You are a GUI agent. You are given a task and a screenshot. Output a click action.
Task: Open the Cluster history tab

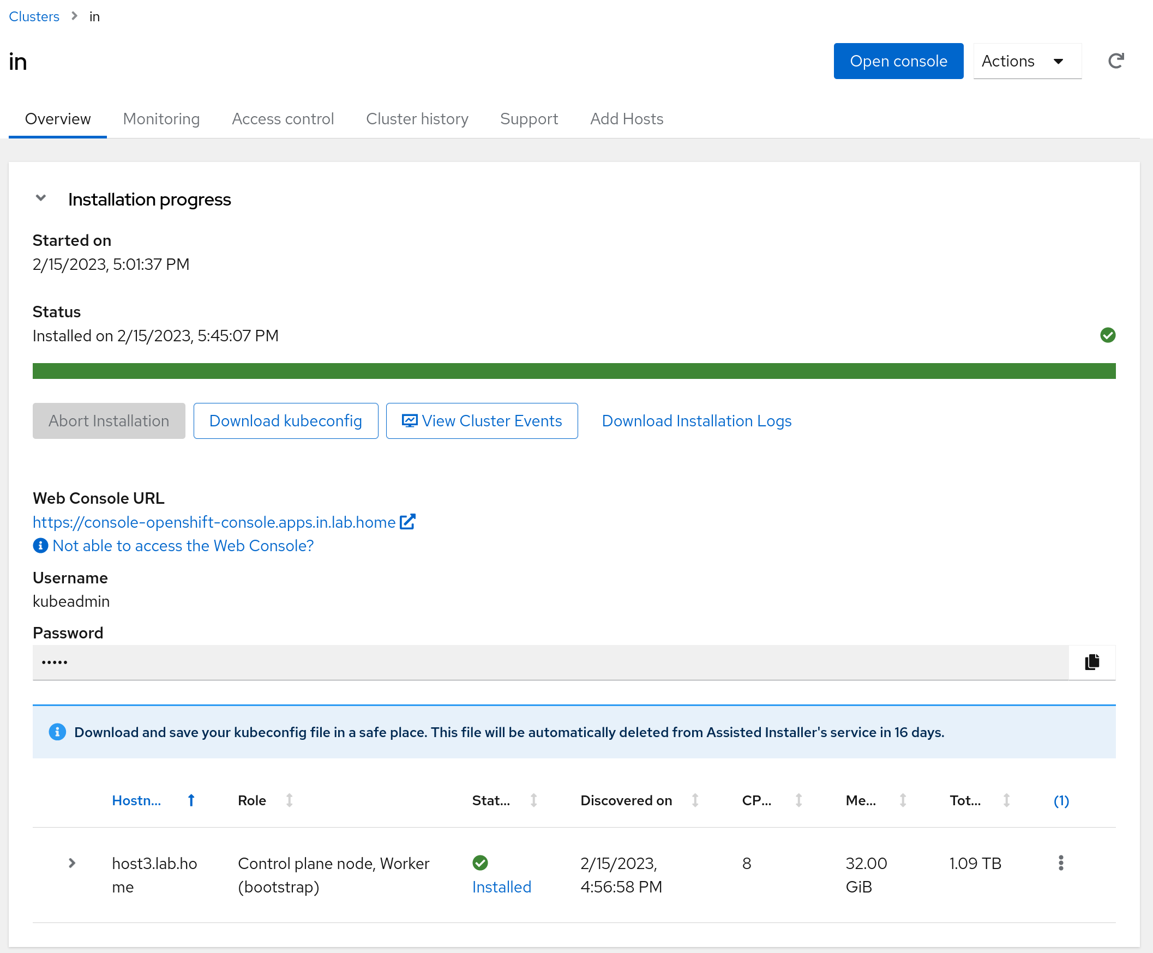(x=417, y=119)
